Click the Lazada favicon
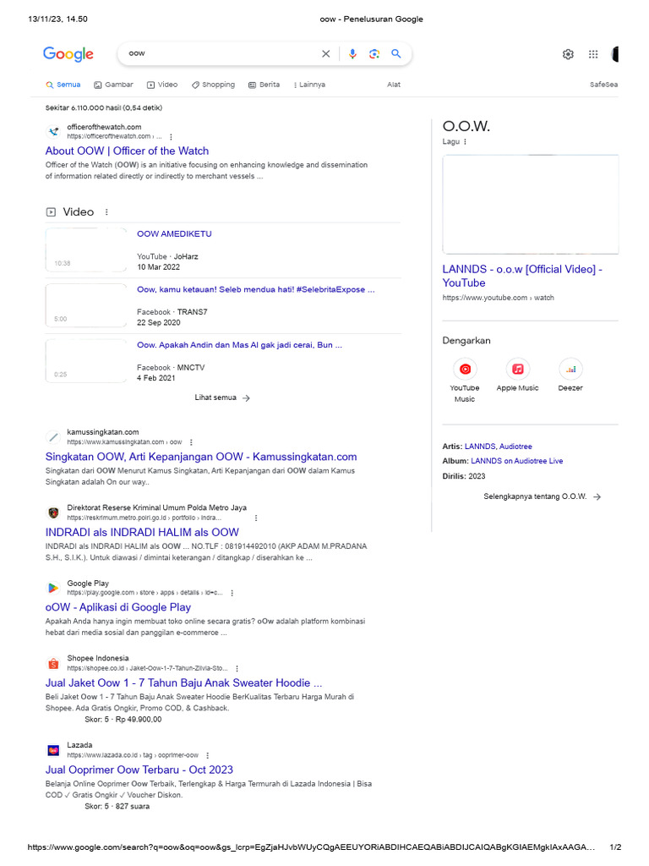This screenshot has width=649, height=866. click(53, 750)
